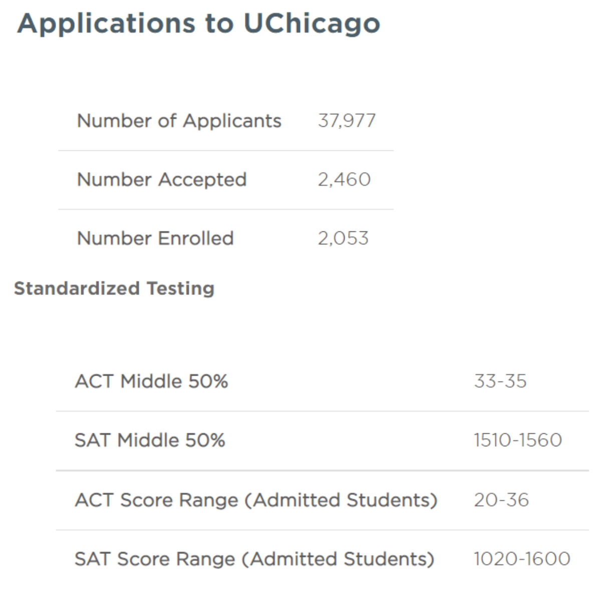Screen dimensions: 612x591
Task: Click the word Testing in subheading
Action: coord(180,289)
